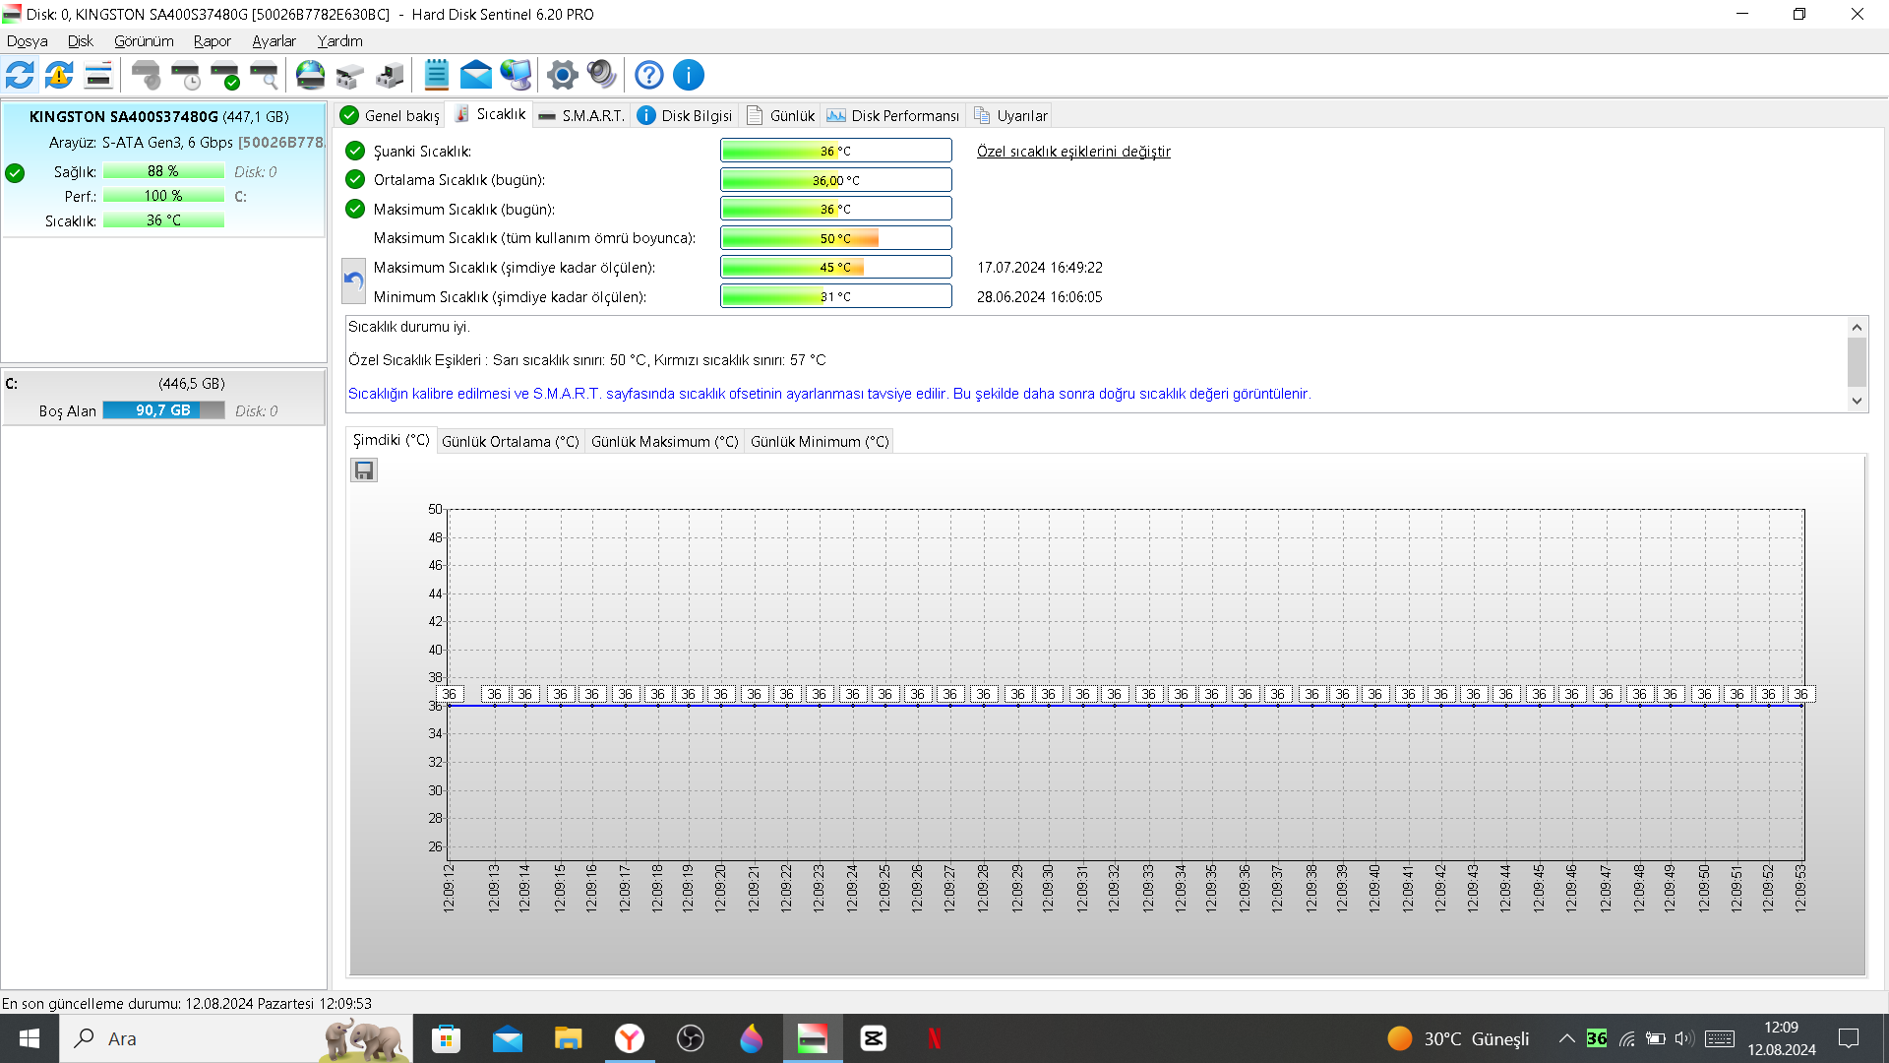This screenshot has width=1889, height=1063.
Task: Open the Rapor menu
Action: pyautogui.click(x=212, y=40)
